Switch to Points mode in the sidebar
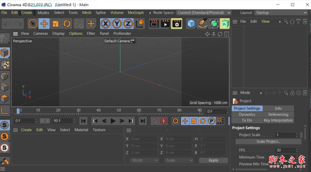The image size is (311, 172). pos(5,76)
